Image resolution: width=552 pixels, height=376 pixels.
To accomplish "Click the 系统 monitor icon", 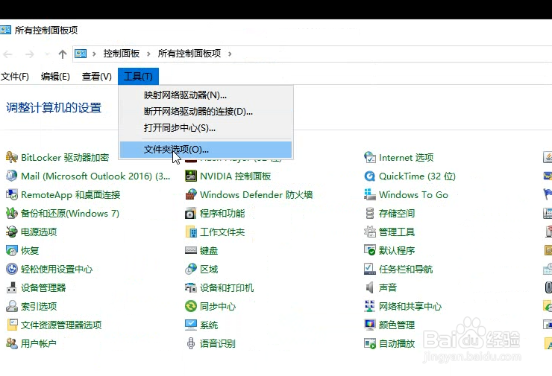I will (x=191, y=325).
